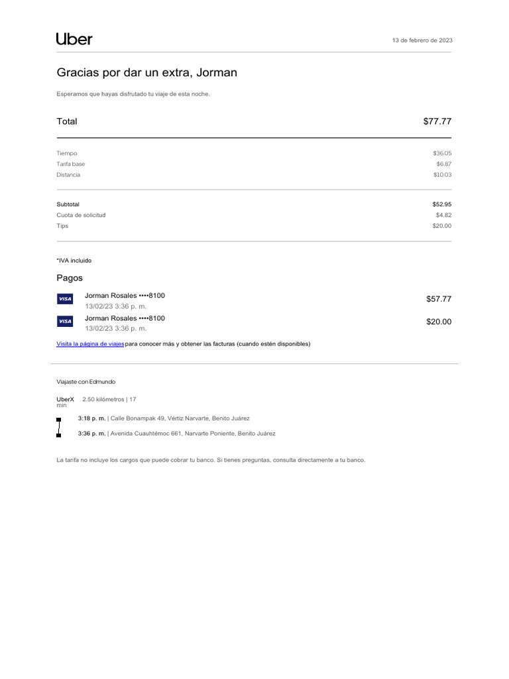The image size is (509, 679).
Task: Click the drop-off marker at 3:36 p. m.
Action: 59,435
